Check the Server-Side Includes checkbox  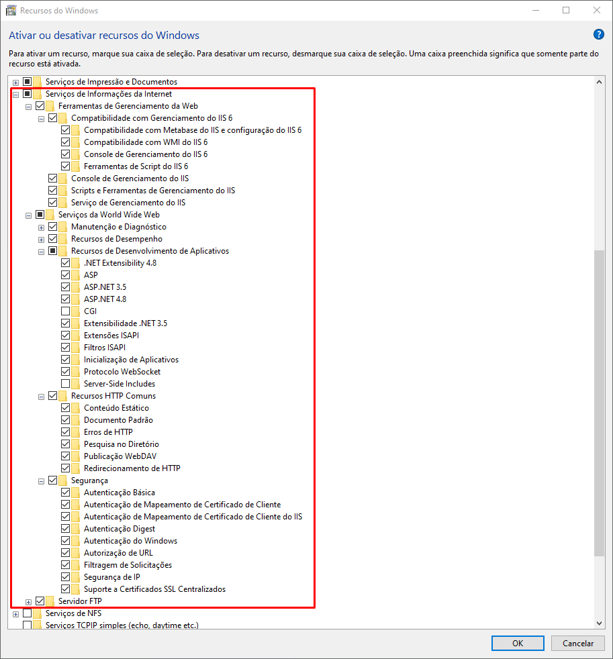click(66, 384)
